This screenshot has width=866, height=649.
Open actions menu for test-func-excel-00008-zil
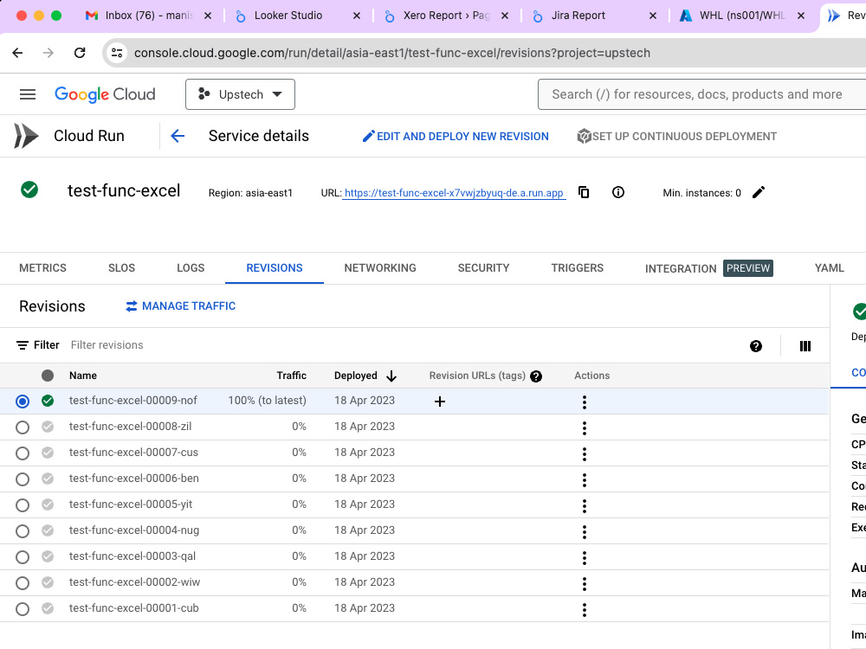pyautogui.click(x=585, y=427)
